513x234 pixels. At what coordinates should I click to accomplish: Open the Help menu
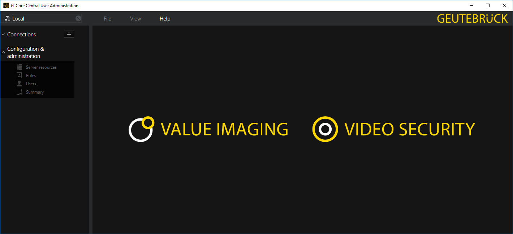click(x=165, y=19)
